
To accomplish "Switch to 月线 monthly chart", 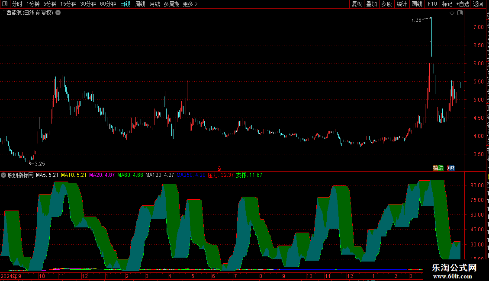I will (154, 4).
